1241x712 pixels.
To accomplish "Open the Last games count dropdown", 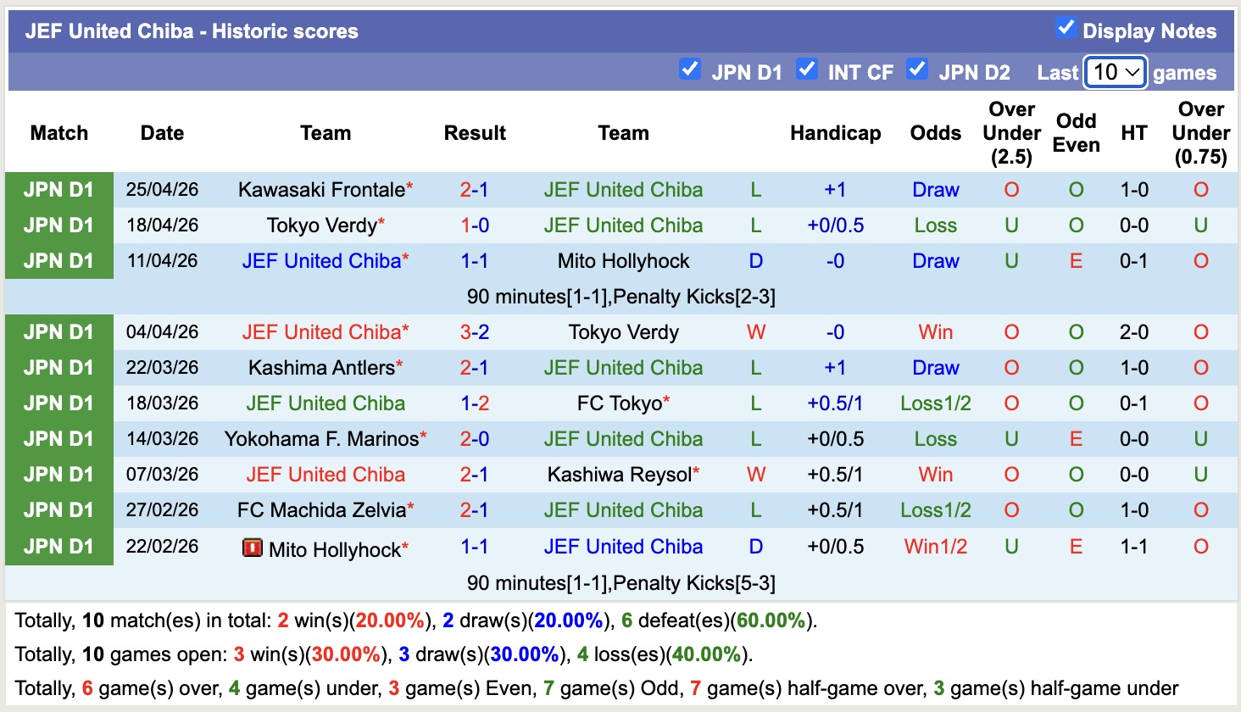I will pyautogui.click(x=1115, y=72).
